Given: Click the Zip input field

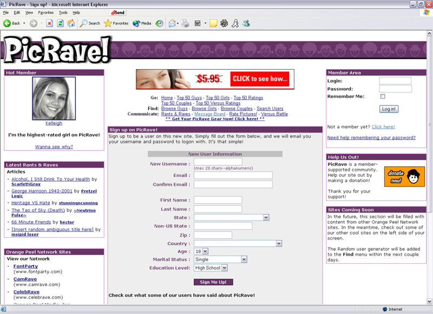Looking at the screenshot, I should pos(213,235).
